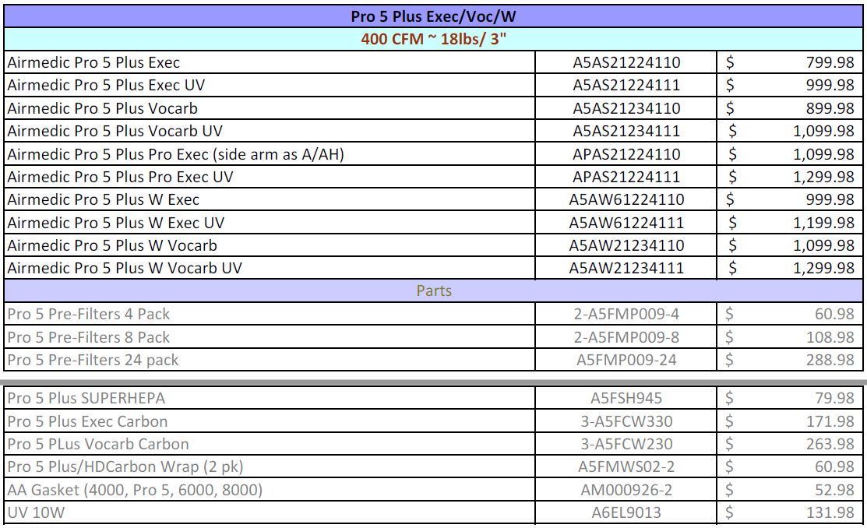Select the "UV 10W" part name

[x=36, y=512]
